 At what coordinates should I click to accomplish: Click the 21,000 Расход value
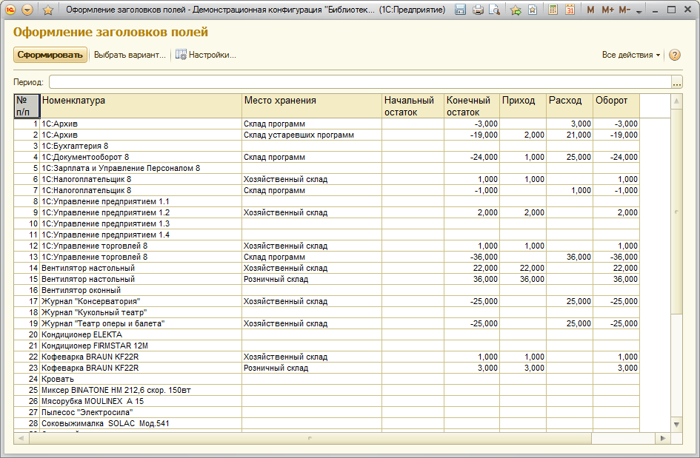[x=569, y=135]
